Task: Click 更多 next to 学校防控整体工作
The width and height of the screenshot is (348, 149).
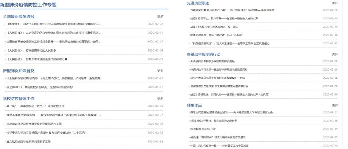Action: pos(160,98)
